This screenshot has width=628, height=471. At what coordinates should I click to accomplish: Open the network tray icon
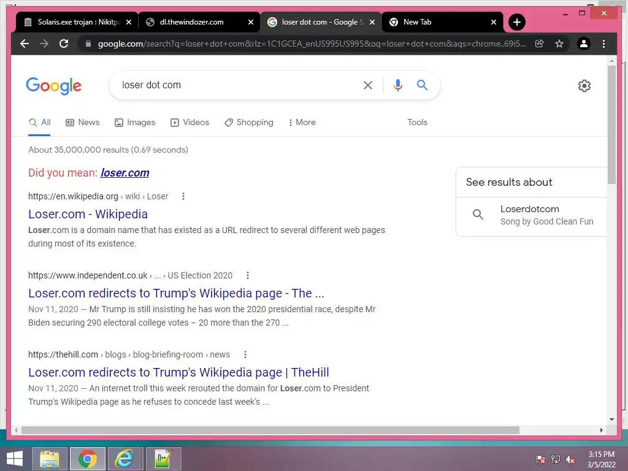click(556, 459)
